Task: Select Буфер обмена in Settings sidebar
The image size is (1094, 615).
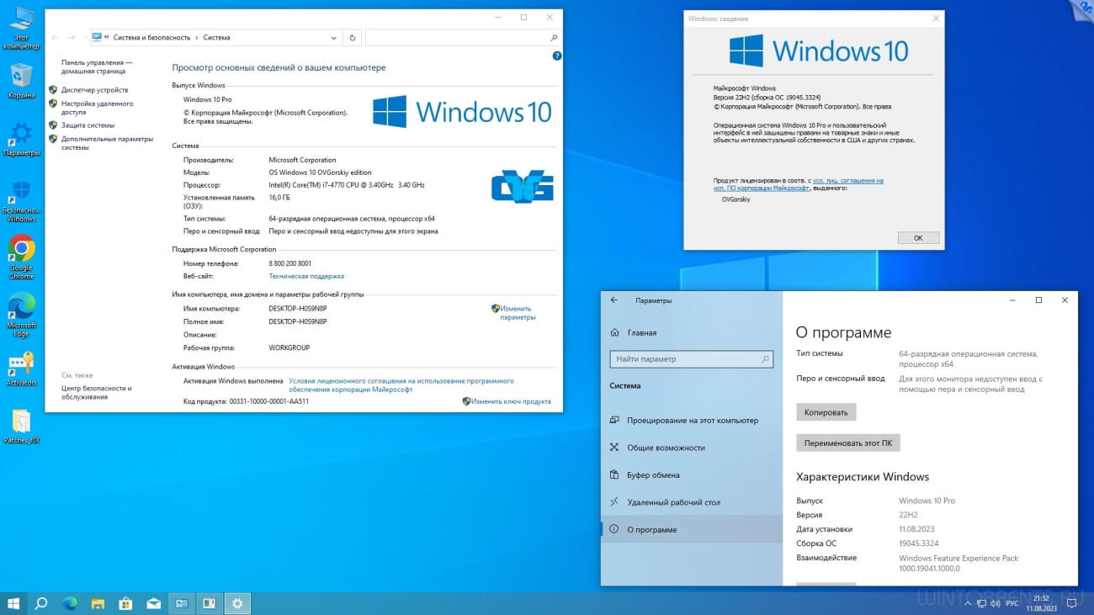Action: (x=692, y=475)
